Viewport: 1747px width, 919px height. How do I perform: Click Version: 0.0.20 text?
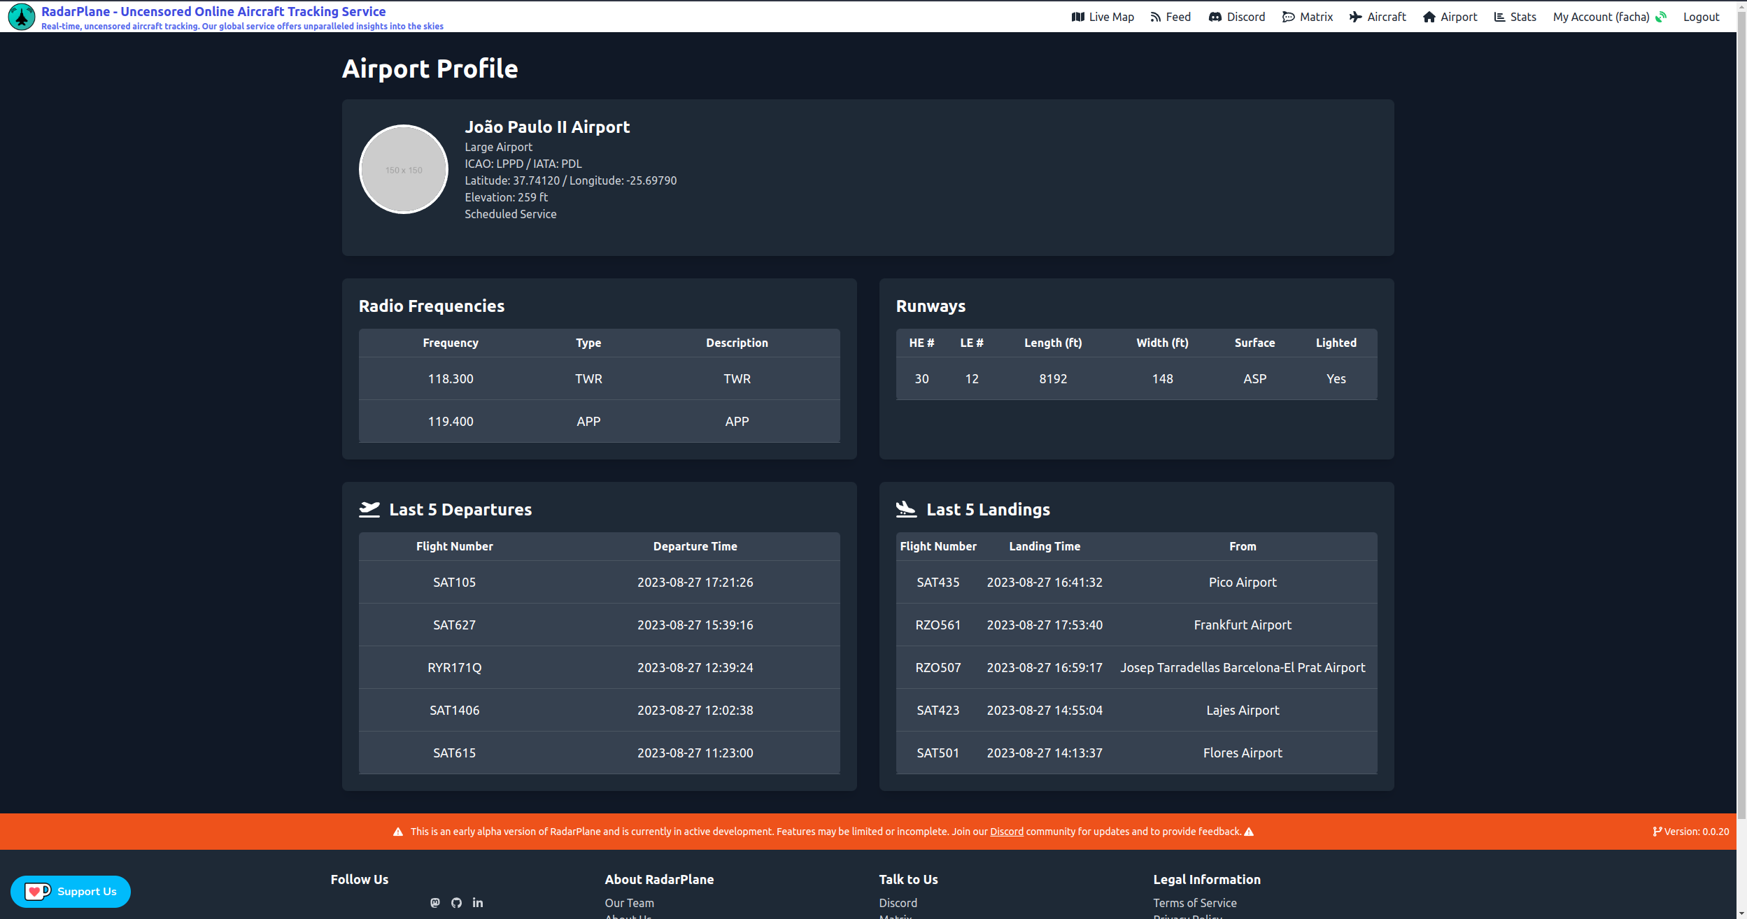coord(1697,832)
